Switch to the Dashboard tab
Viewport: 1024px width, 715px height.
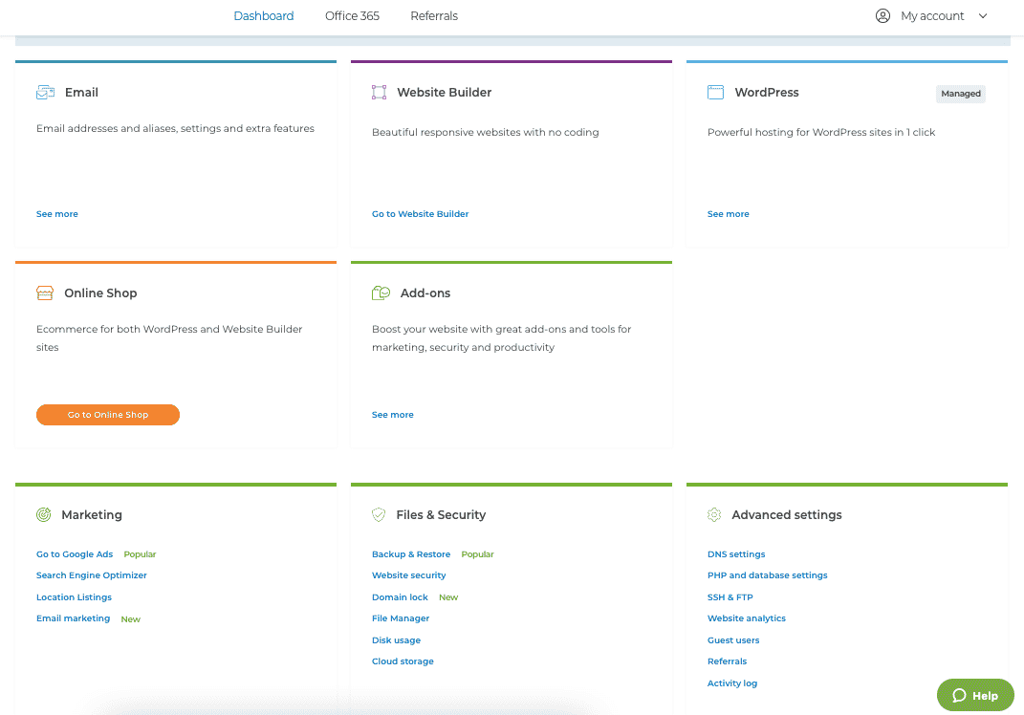pos(264,15)
